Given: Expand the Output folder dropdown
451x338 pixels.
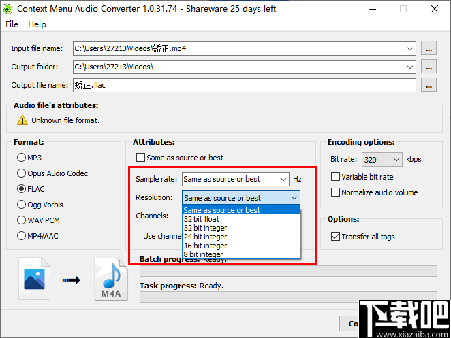Looking at the screenshot, I should point(410,67).
